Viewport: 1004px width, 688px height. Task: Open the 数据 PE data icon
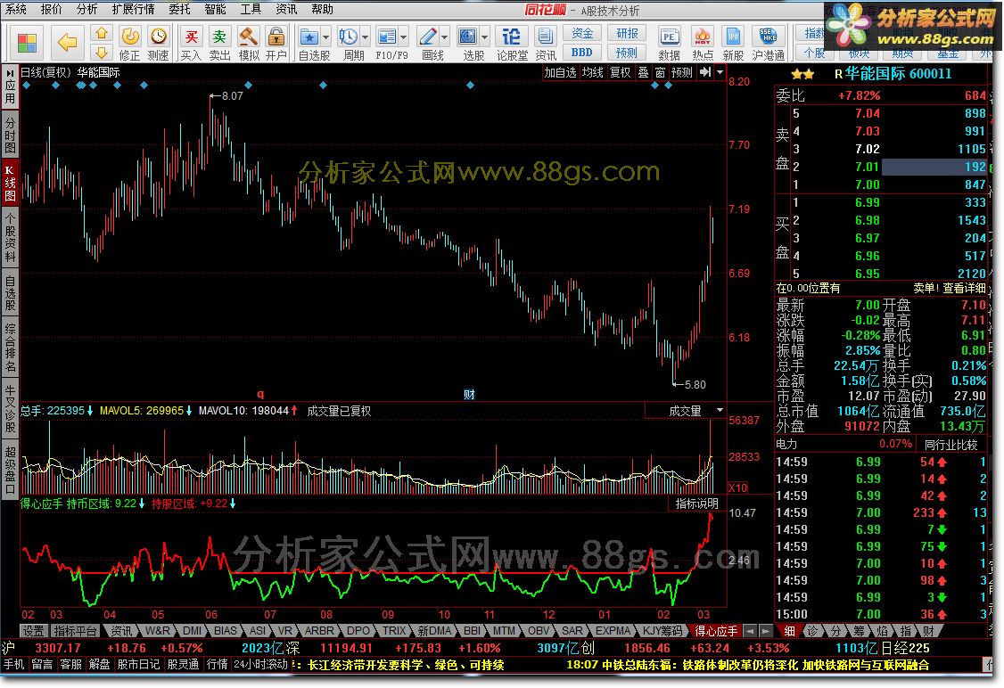coord(669,37)
